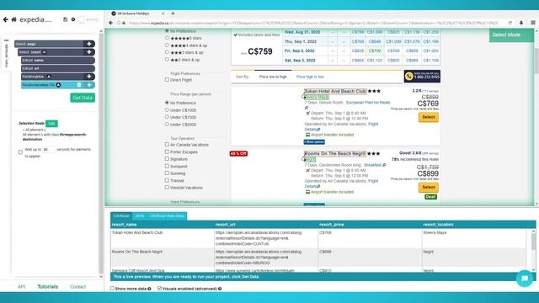Choose 2 stars & up radio
The height and width of the screenshot is (303, 539).
[167, 60]
